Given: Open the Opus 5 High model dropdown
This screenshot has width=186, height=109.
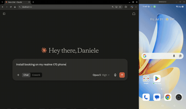Looking at the screenshot, I should pos(101,75).
